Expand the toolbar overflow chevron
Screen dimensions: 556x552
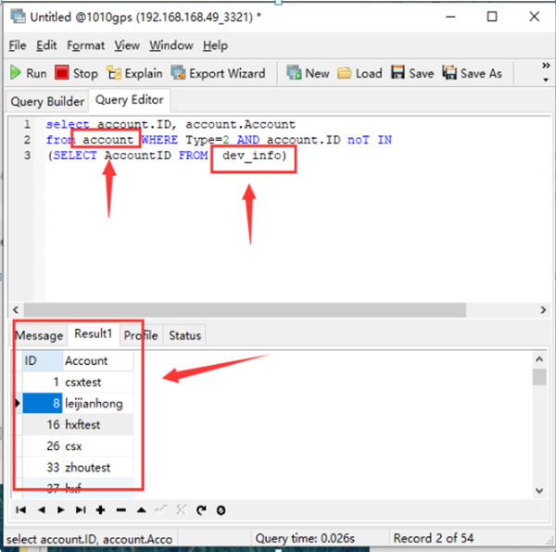(x=546, y=66)
